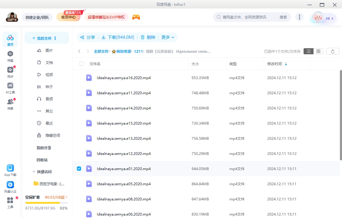
Task: Uncheck Idealnaya.semya.e01.2020.mp4
Action: [79, 169]
